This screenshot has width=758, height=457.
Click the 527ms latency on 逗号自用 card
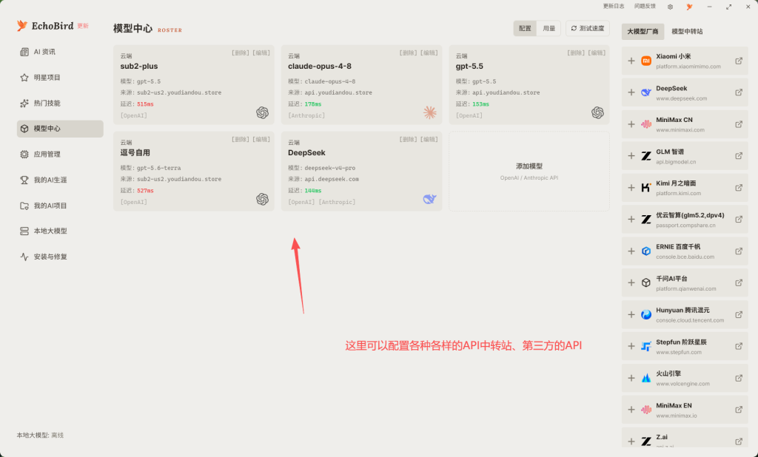click(x=145, y=190)
